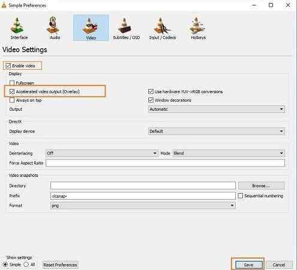The width and height of the screenshot is (297, 270).
Task: Maximize the Simple Preferences window
Action: (x=271, y=5)
